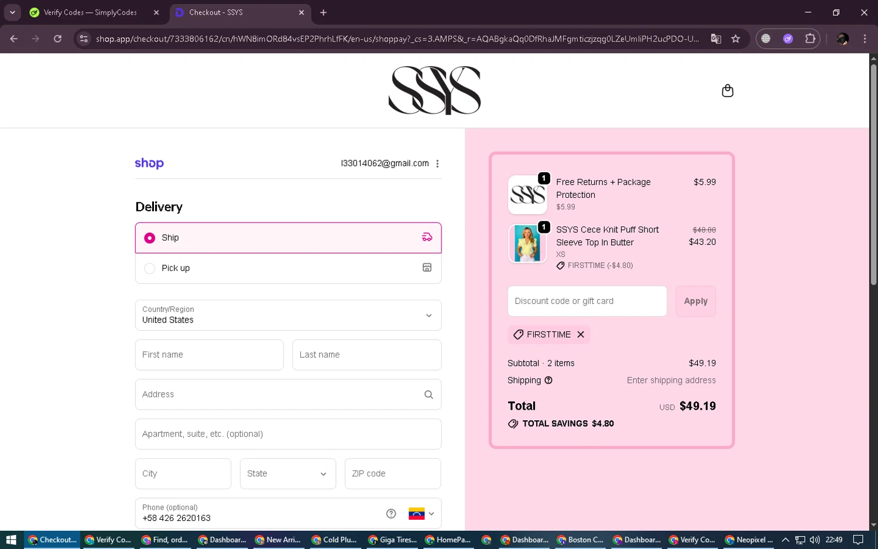Open the Country/Region dropdown
Viewport: 878px width, 549px height.
coord(288,315)
